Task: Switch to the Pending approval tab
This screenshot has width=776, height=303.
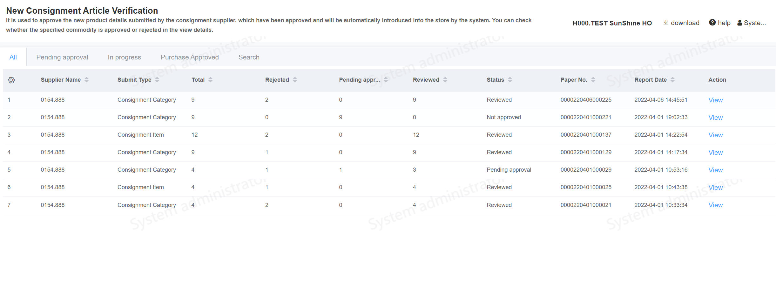Action: (62, 57)
